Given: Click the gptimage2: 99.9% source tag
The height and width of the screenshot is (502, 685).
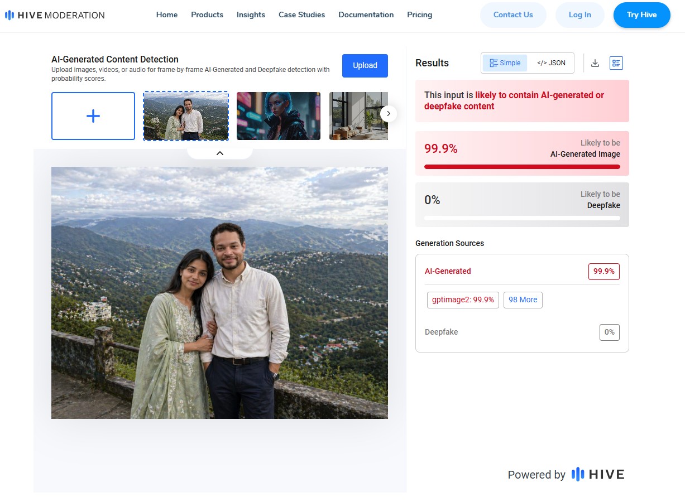Looking at the screenshot, I should pyautogui.click(x=463, y=300).
